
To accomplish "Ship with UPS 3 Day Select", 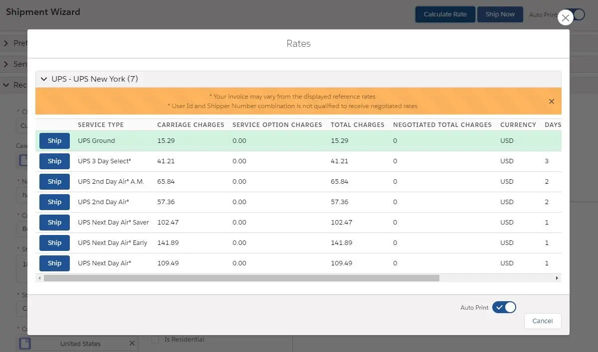I will click(54, 161).
